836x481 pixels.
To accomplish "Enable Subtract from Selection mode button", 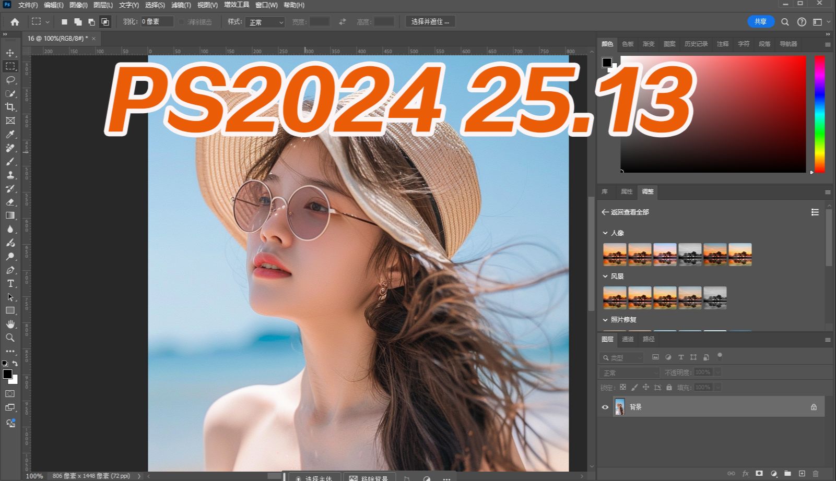I will coord(91,22).
